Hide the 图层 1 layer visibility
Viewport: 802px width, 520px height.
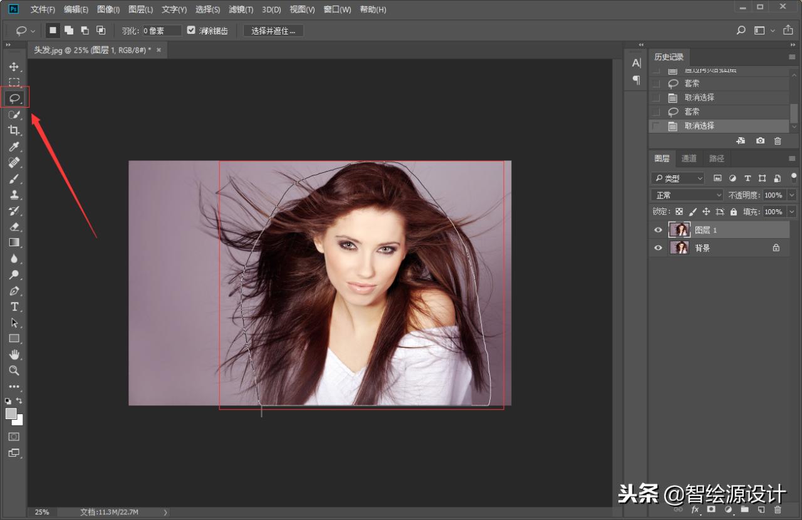[x=658, y=230]
